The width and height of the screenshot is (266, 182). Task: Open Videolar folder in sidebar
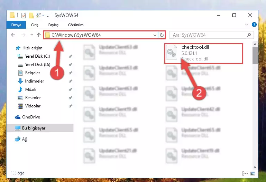33,106
